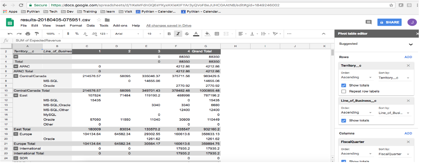Open the cell borders tool
421x165 pixels.
tap(217, 34)
